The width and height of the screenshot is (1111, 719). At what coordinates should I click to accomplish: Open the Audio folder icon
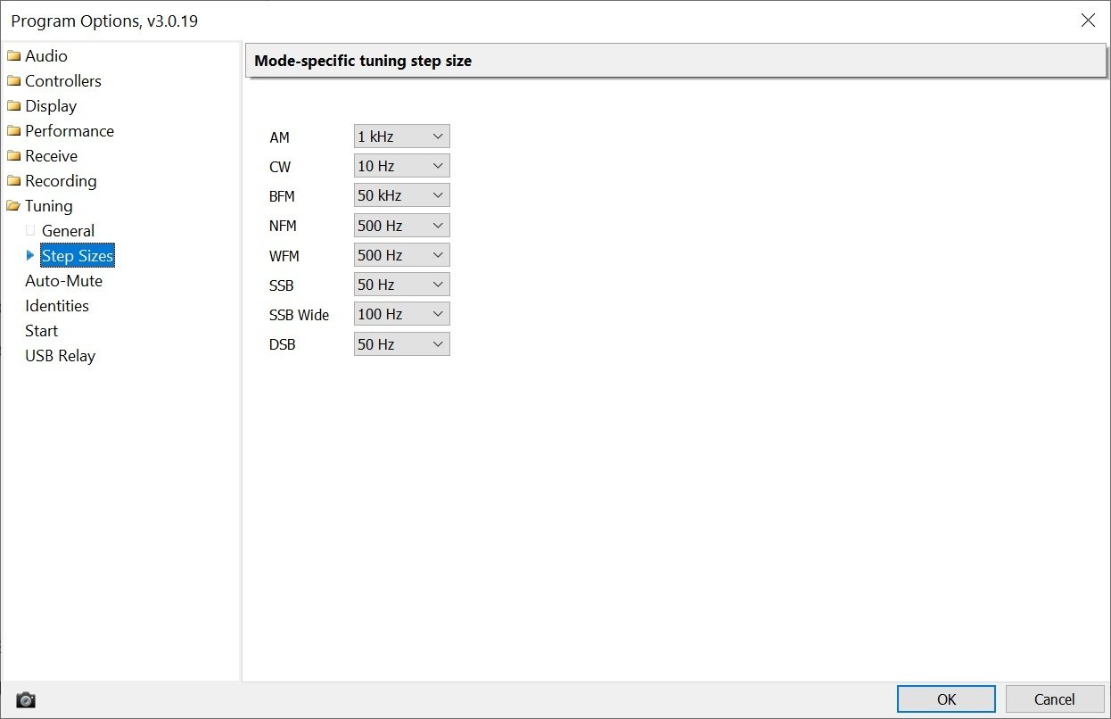tap(13, 56)
